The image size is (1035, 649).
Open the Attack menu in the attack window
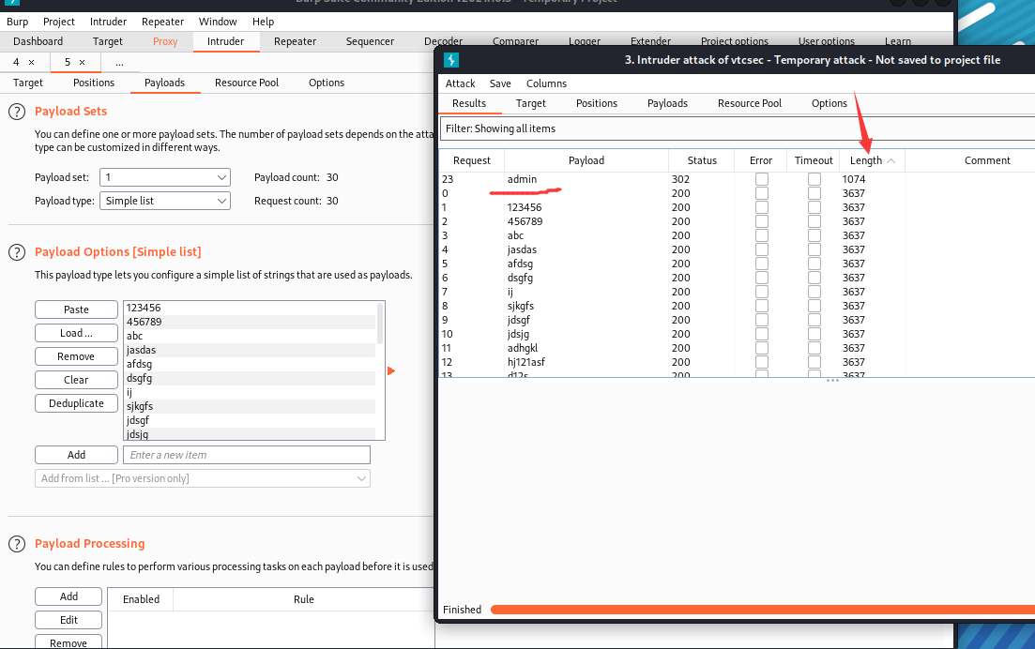460,83
